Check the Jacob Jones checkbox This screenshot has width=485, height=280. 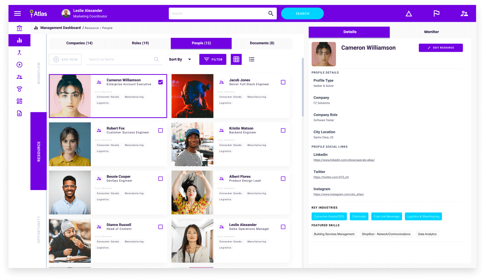tap(283, 82)
